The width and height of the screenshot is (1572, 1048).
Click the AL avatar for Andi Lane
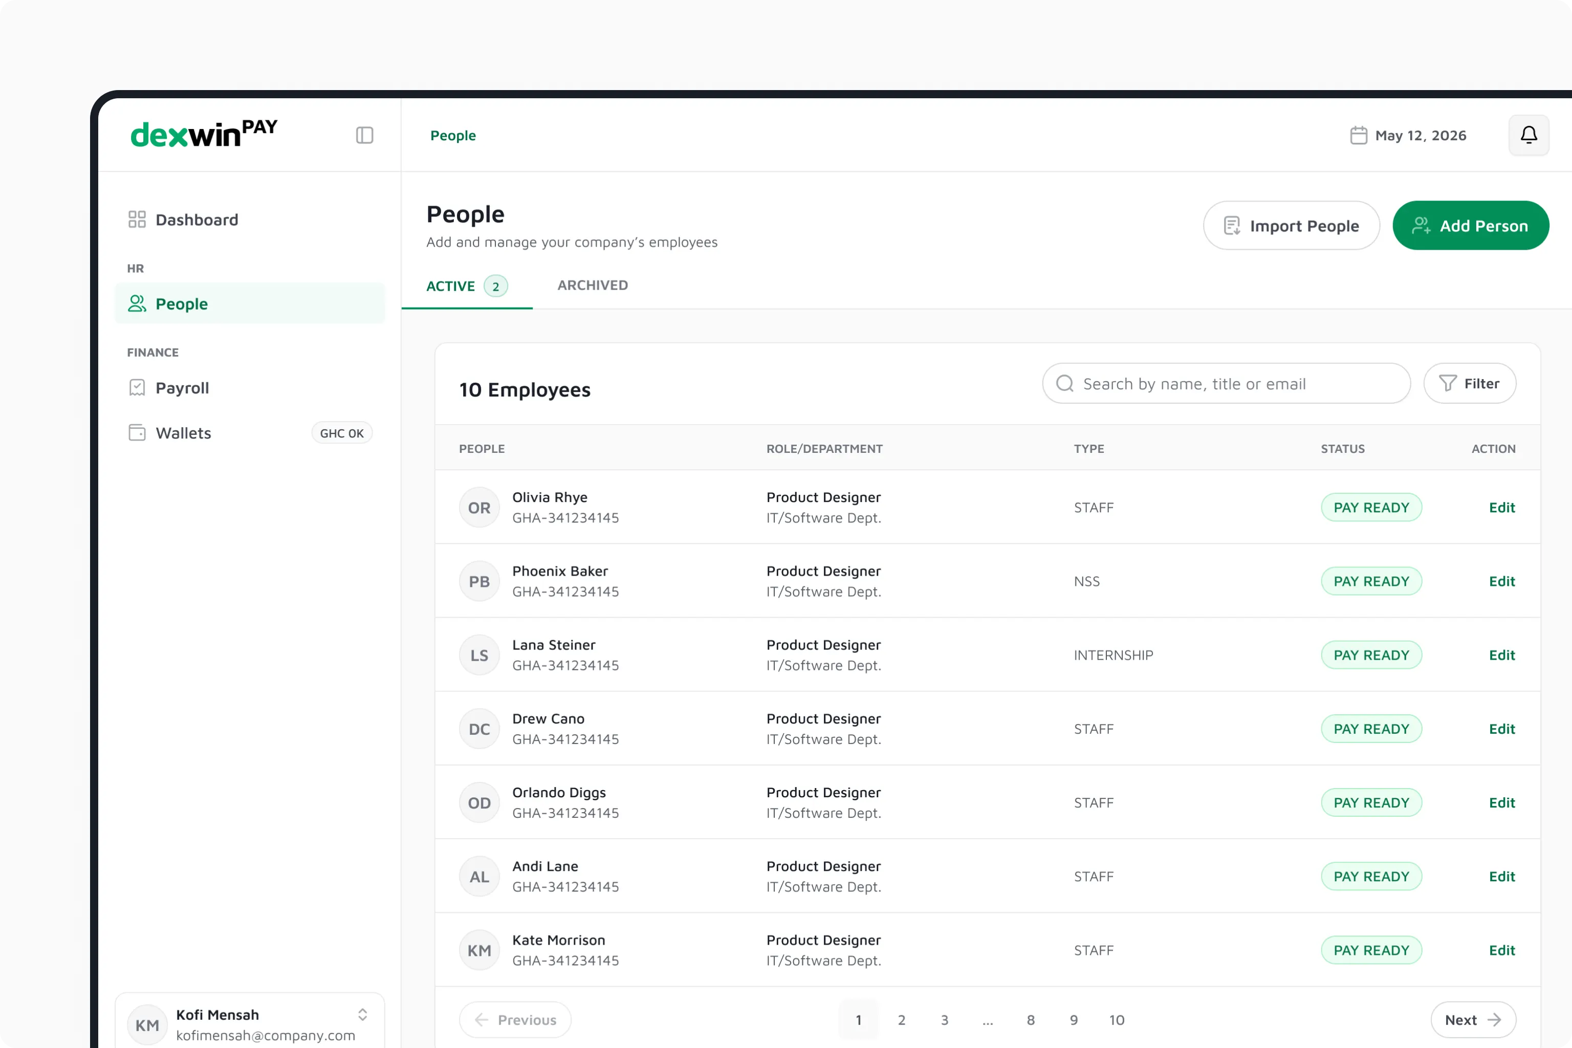479,876
